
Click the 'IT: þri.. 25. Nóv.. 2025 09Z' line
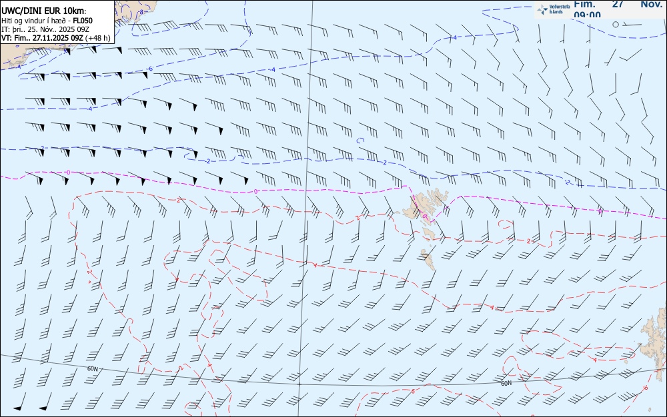point(45,29)
